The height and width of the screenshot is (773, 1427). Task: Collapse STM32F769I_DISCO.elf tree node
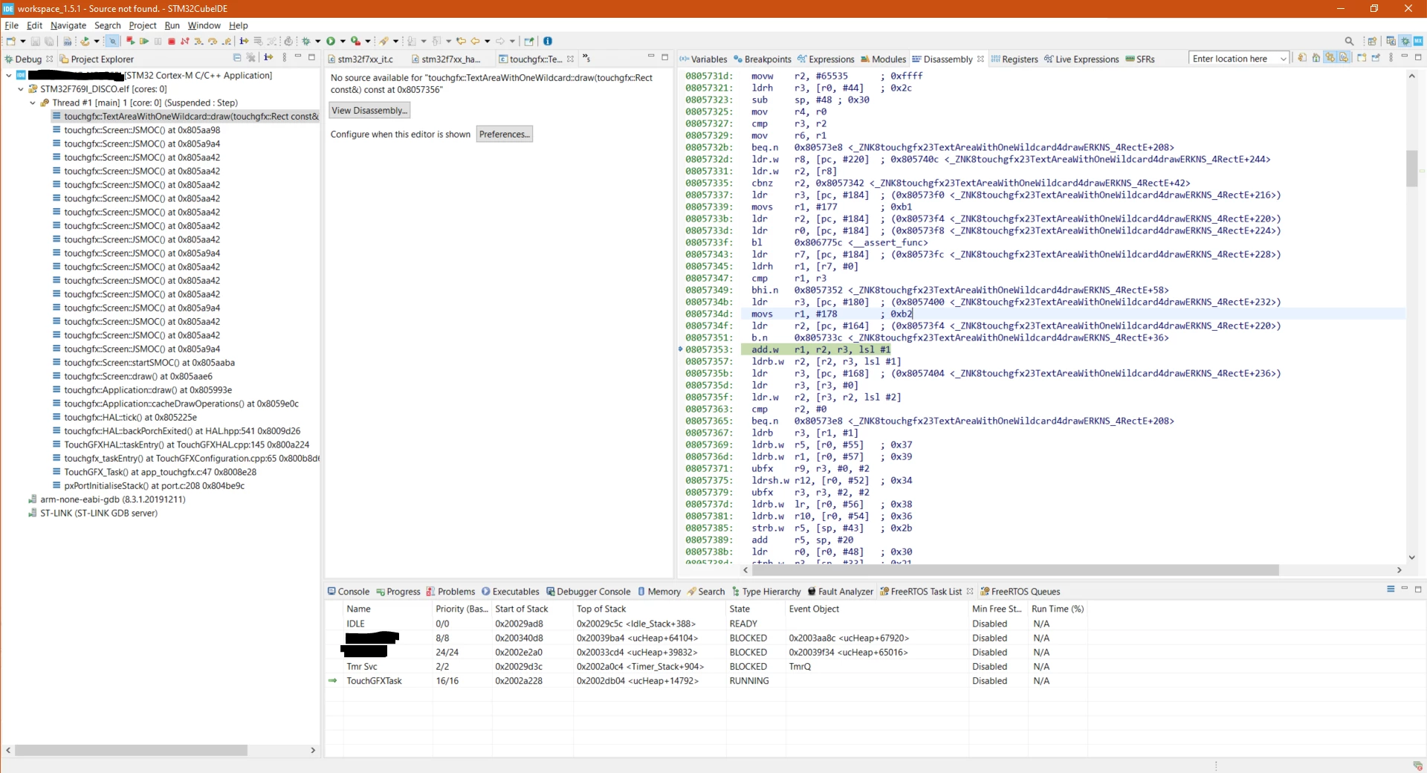21,88
